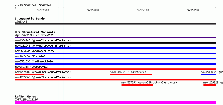Image resolution: width=223 pixels, height=105 pixels.
Task: Click the magenta ZNF71 gene bar
Action: click(115, 102)
